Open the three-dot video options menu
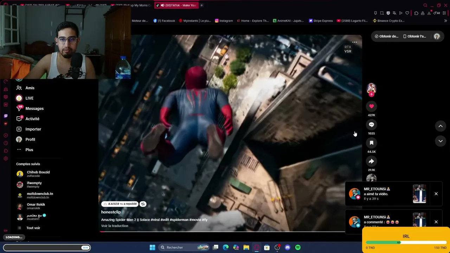This screenshot has width=450, height=253. [354, 42]
